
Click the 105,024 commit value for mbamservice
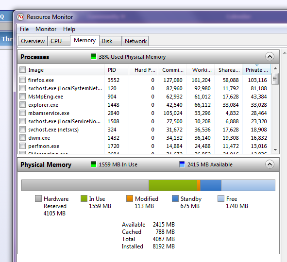tap(172, 113)
